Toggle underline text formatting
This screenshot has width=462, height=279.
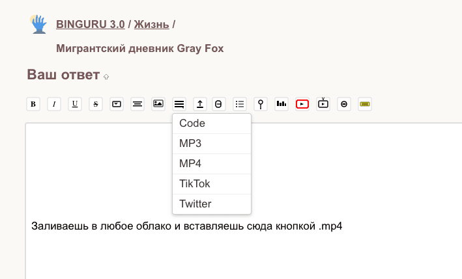click(x=75, y=103)
